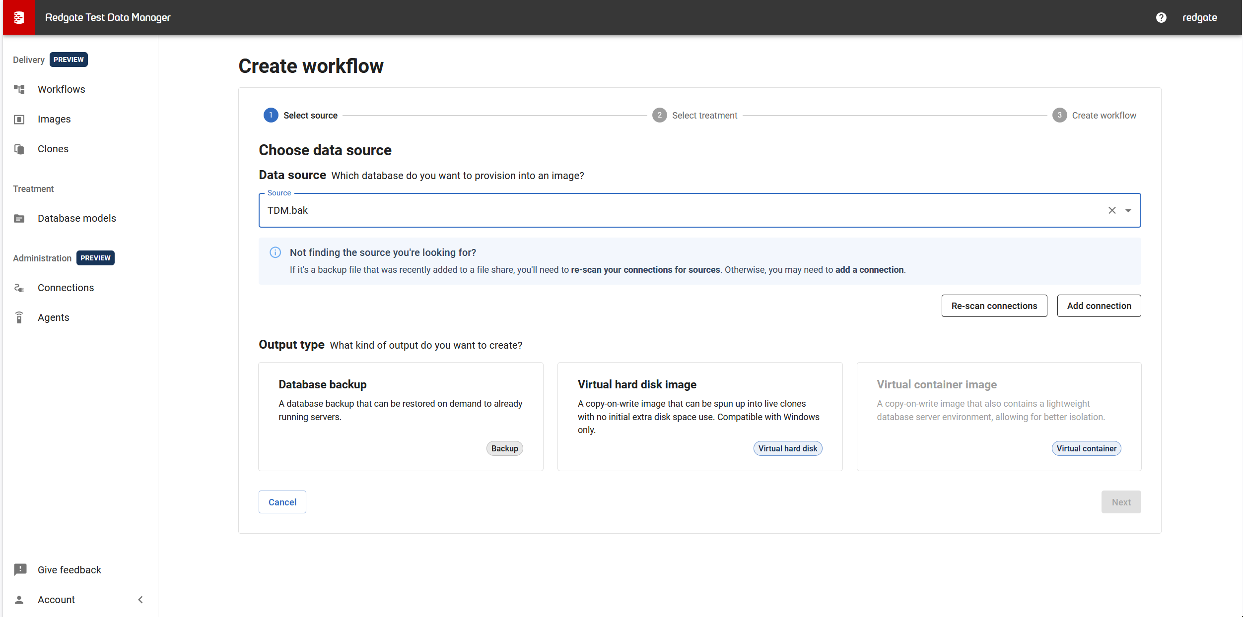Open the Workflows section

coord(62,89)
